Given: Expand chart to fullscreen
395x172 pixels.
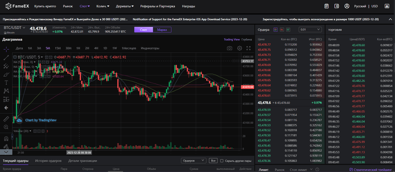Looking at the screenshot, I should tap(249, 48).
